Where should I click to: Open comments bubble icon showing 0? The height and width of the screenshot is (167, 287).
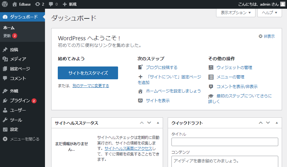pyautogui.click(x=51, y=4)
